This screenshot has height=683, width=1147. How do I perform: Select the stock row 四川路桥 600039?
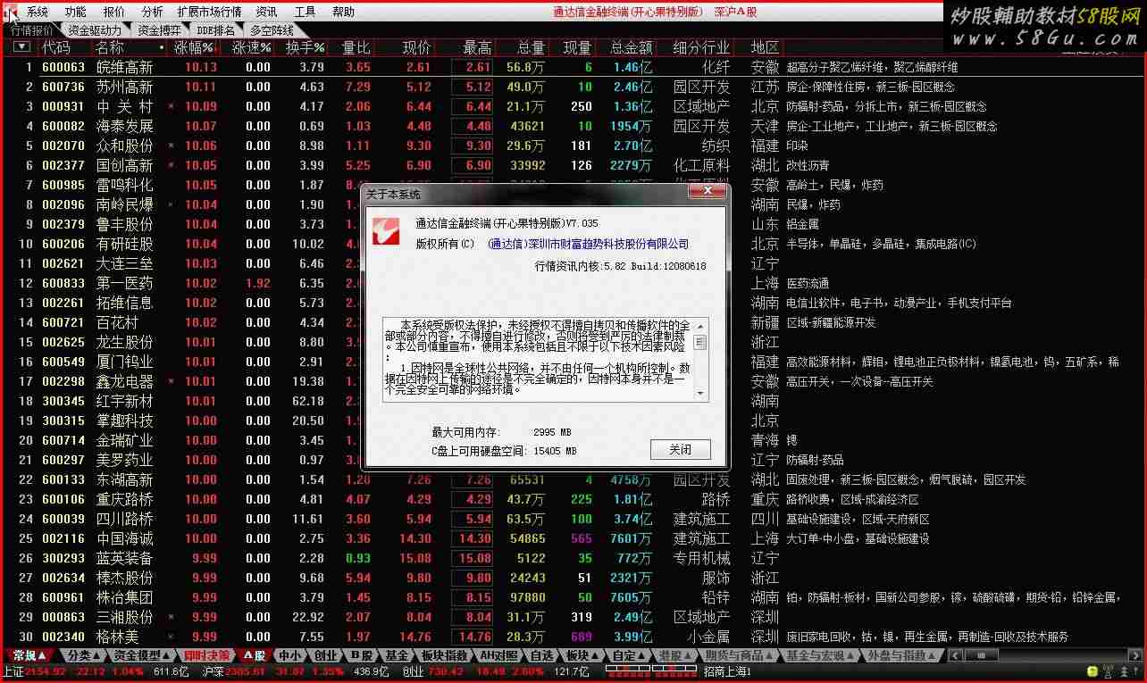click(x=573, y=519)
